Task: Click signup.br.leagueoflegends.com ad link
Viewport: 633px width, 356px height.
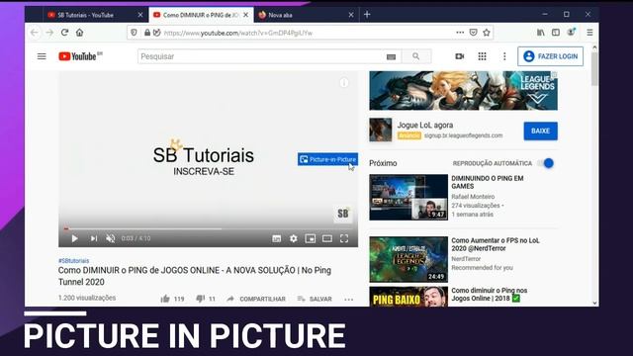Action: coord(463,135)
